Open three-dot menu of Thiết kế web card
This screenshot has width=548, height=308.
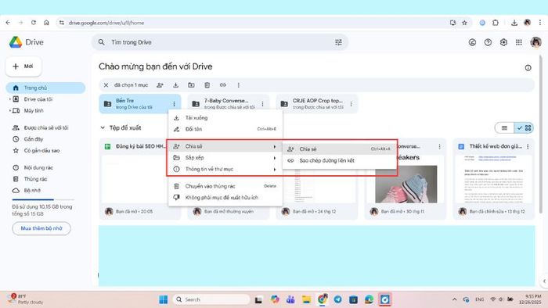pyautogui.click(x=528, y=146)
